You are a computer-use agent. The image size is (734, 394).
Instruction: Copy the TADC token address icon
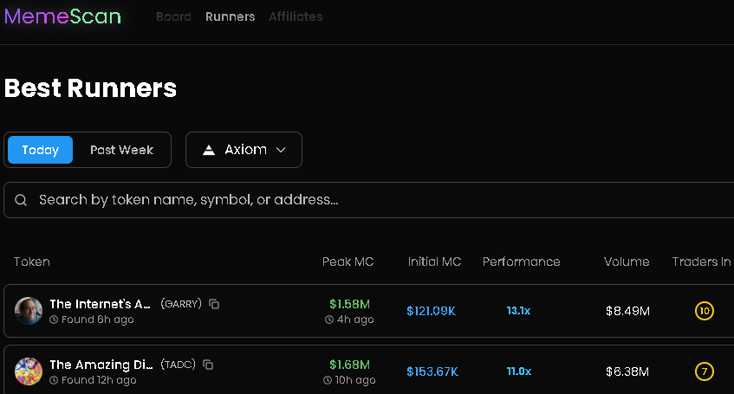(208, 365)
